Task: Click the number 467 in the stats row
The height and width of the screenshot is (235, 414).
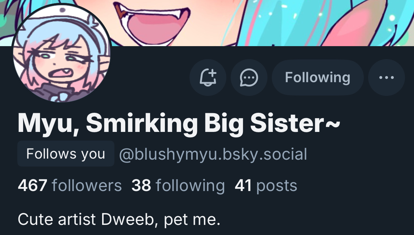Action: pos(32,185)
